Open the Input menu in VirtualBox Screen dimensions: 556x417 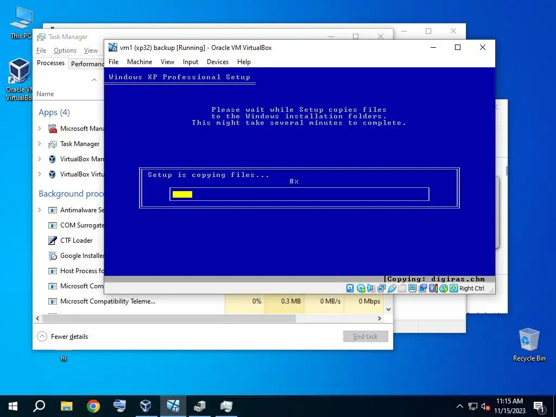pos(191,62)
